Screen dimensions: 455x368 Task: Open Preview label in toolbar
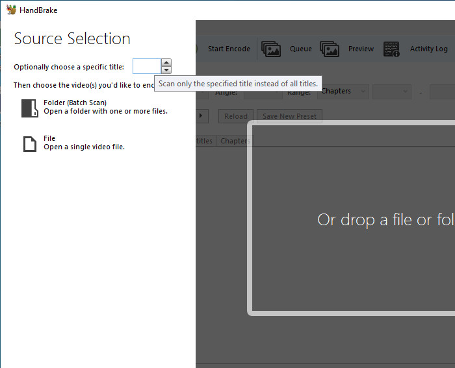point(361,49)
